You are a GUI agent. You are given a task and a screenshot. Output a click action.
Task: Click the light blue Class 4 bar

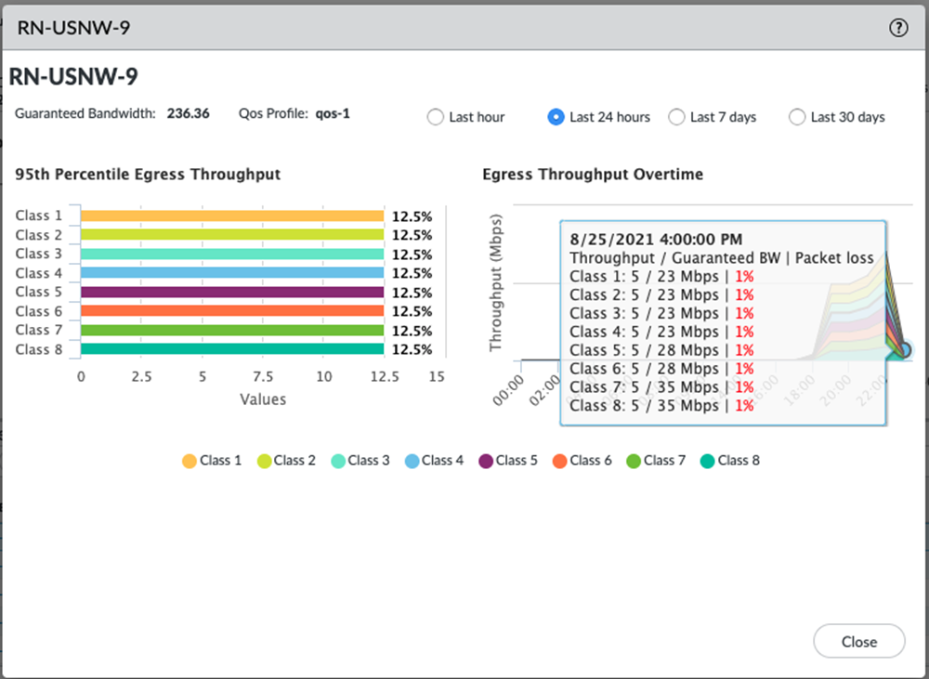tap(232, 273)
